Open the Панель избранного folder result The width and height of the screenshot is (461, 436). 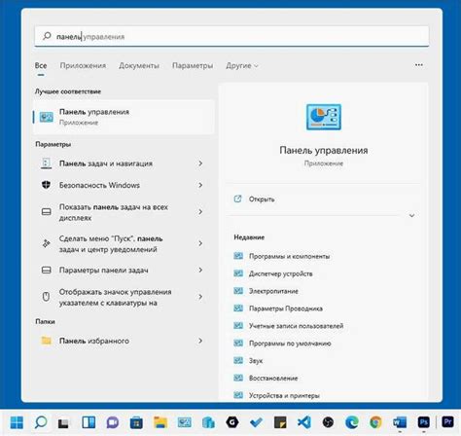pyautogui.click(x=94, y=341)
